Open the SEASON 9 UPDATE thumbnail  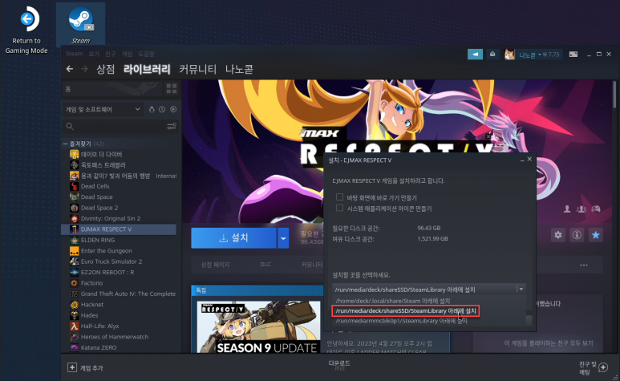pos(258,326)
